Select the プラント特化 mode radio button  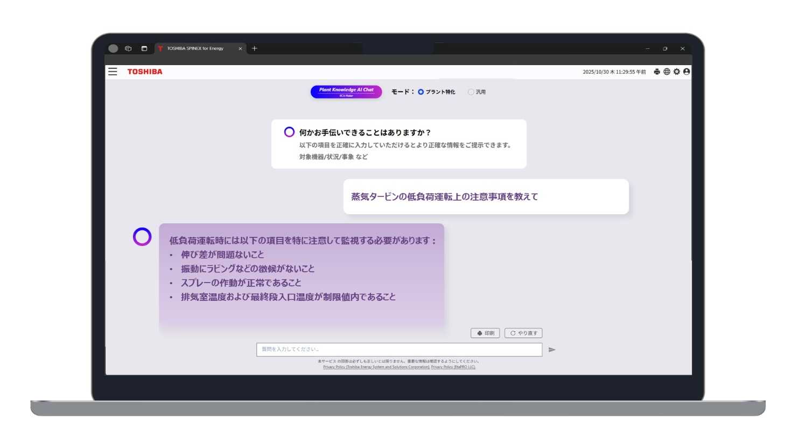click(x=420, y=92)
